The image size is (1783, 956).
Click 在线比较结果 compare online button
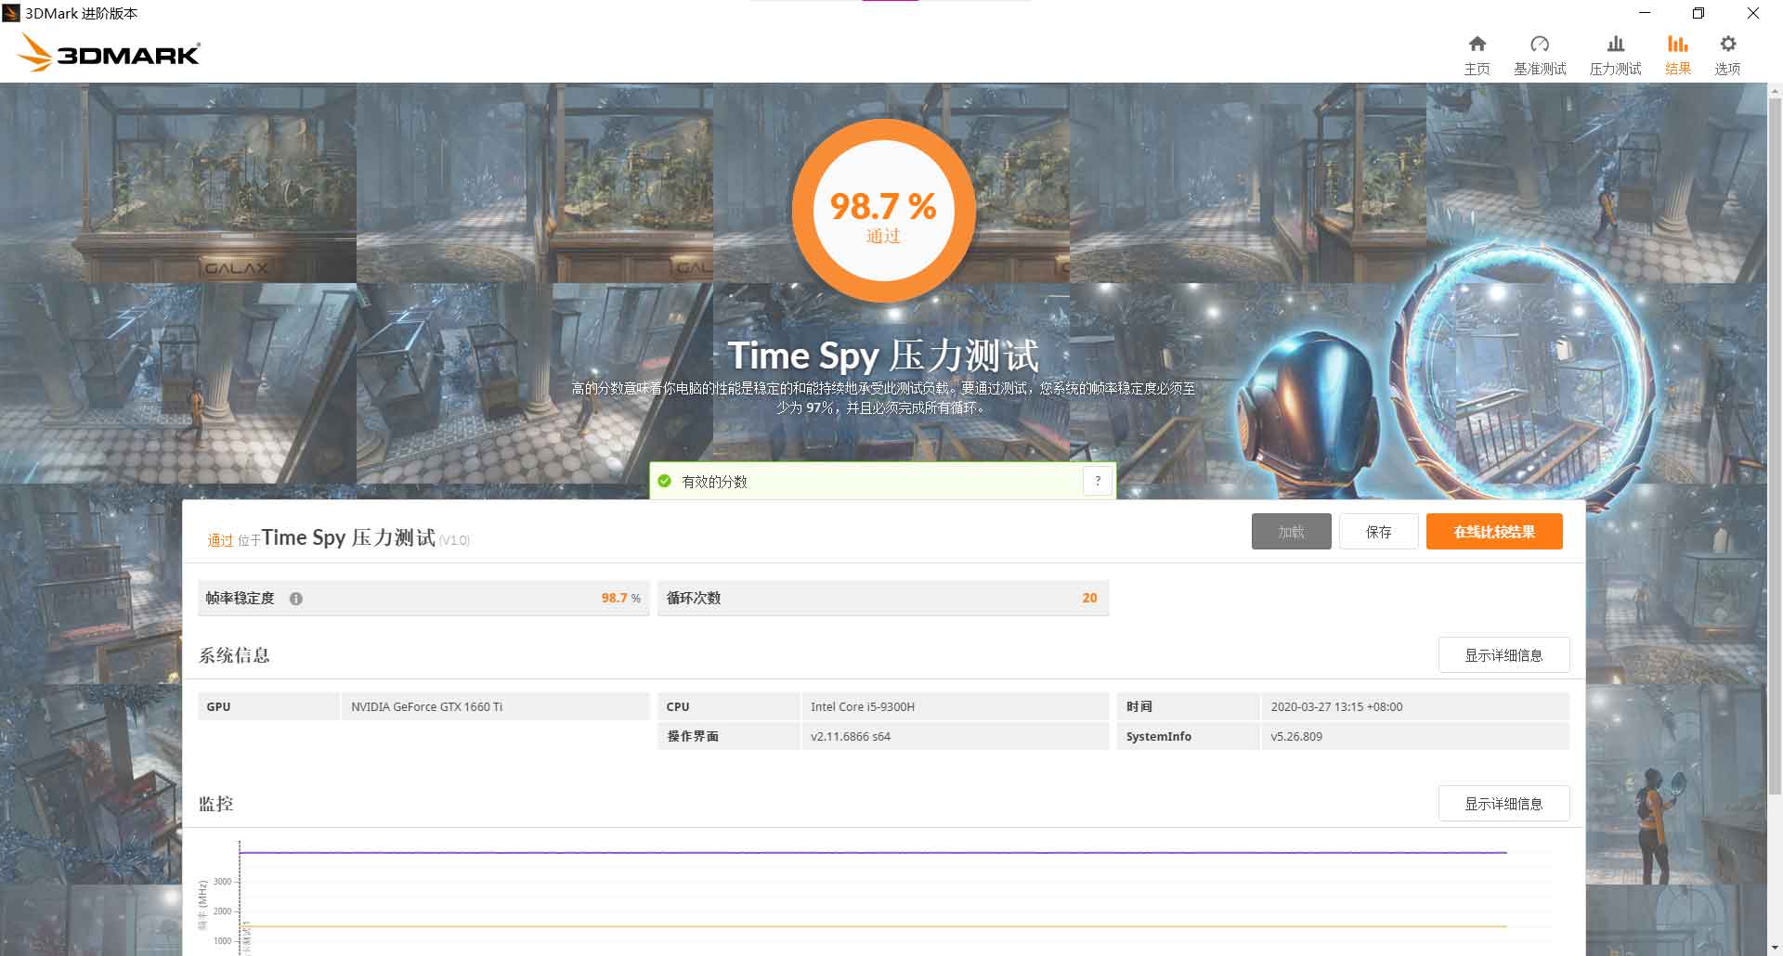[x=1494, y=532]
